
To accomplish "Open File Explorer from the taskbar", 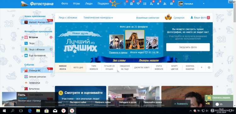I will click(x=38, y=111).
